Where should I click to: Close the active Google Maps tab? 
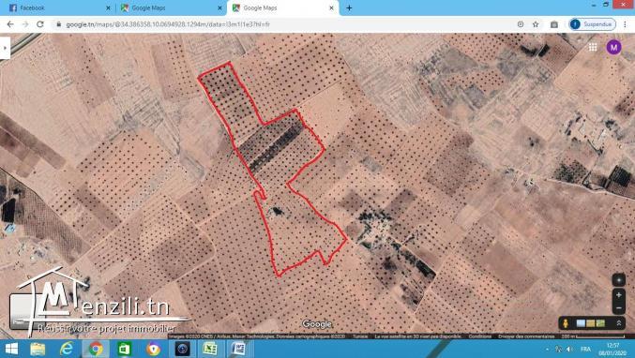tap(331, 8)
